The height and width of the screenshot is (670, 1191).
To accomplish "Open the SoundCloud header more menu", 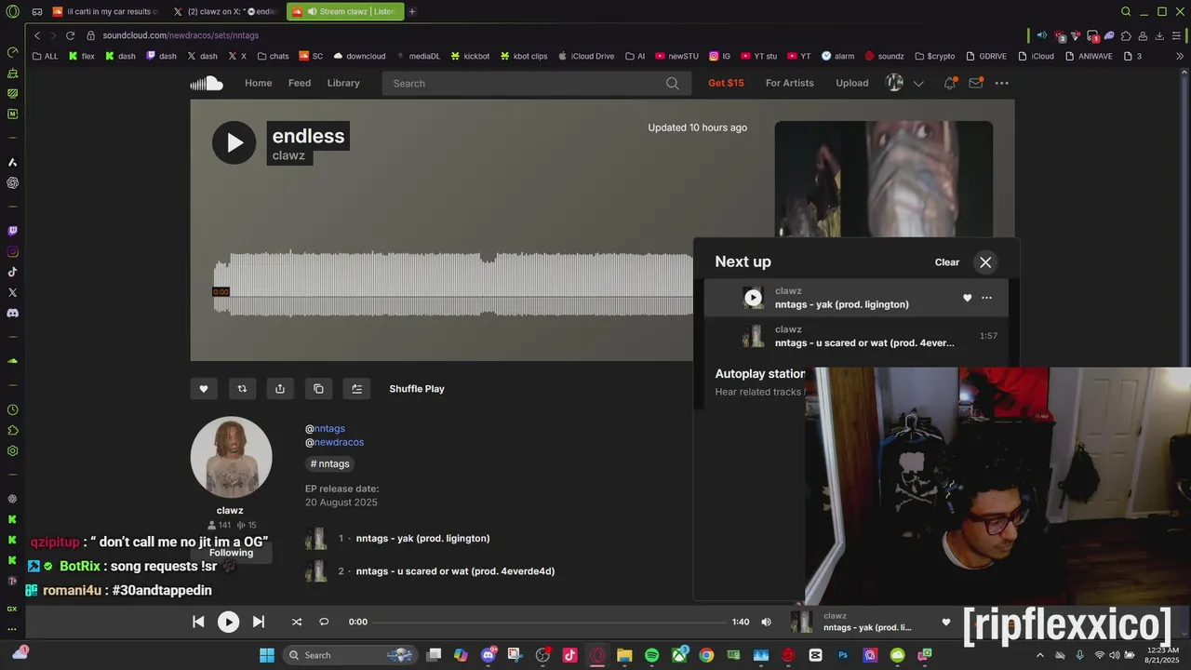I will [1001, 83].
